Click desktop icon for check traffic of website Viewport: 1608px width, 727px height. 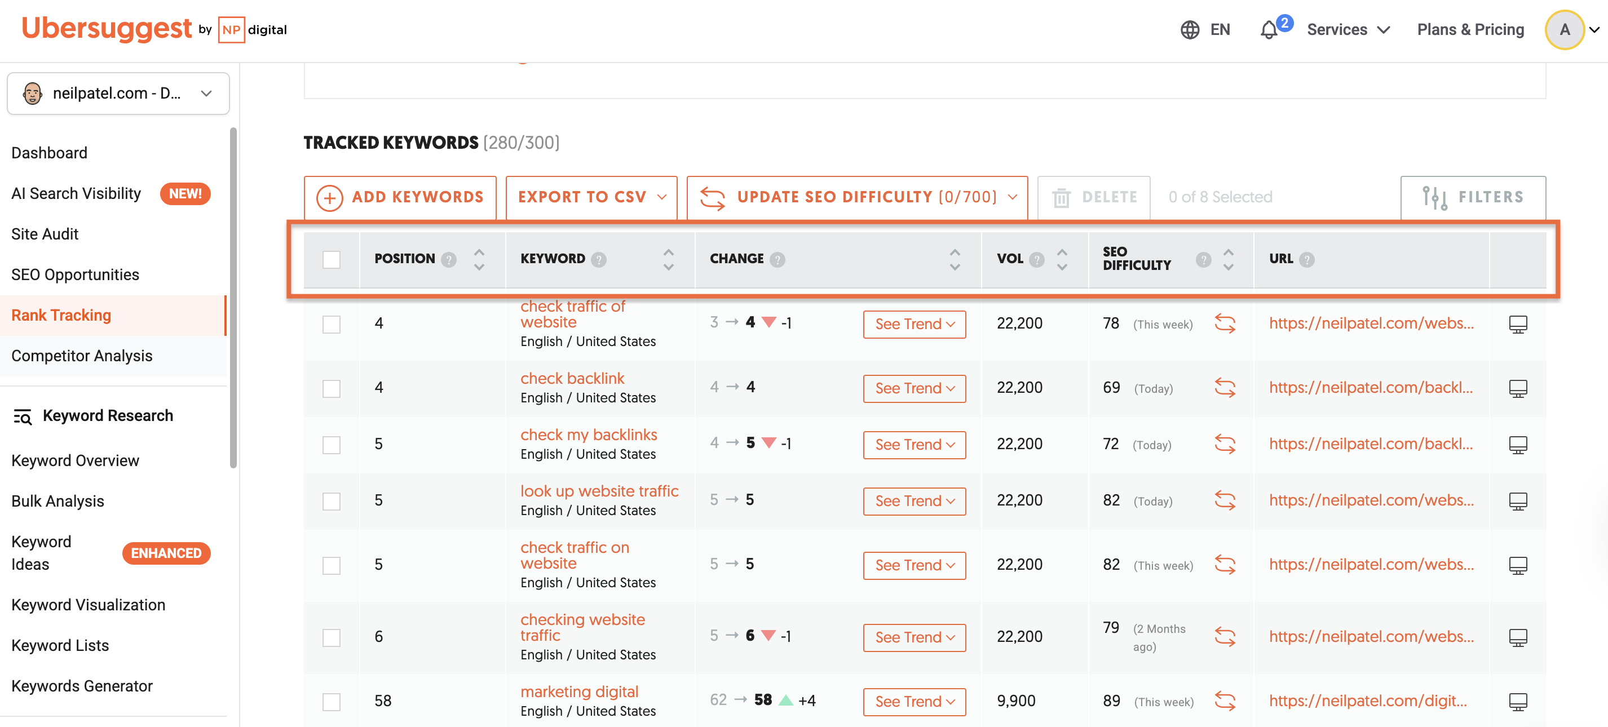1517,324
